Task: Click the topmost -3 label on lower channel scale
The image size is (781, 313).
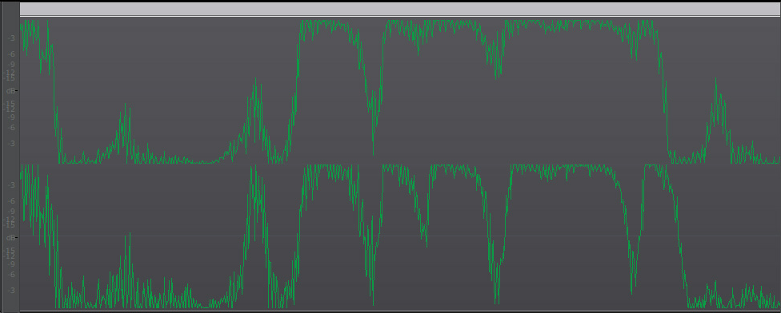Action: (11, 185)
